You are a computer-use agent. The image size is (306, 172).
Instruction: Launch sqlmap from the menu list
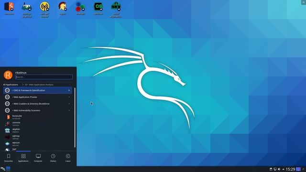[37, 137]
